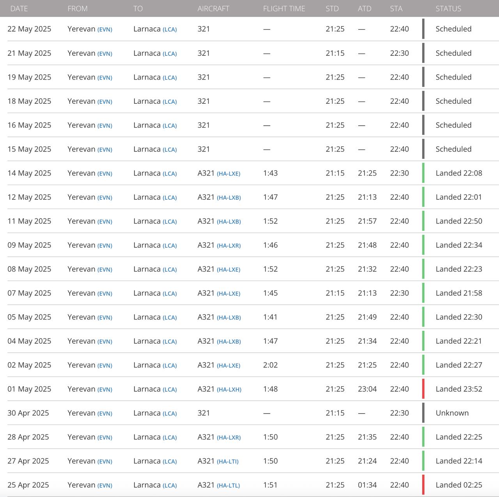Click ATD 23:04 on 01 May row

pos(367,389)
